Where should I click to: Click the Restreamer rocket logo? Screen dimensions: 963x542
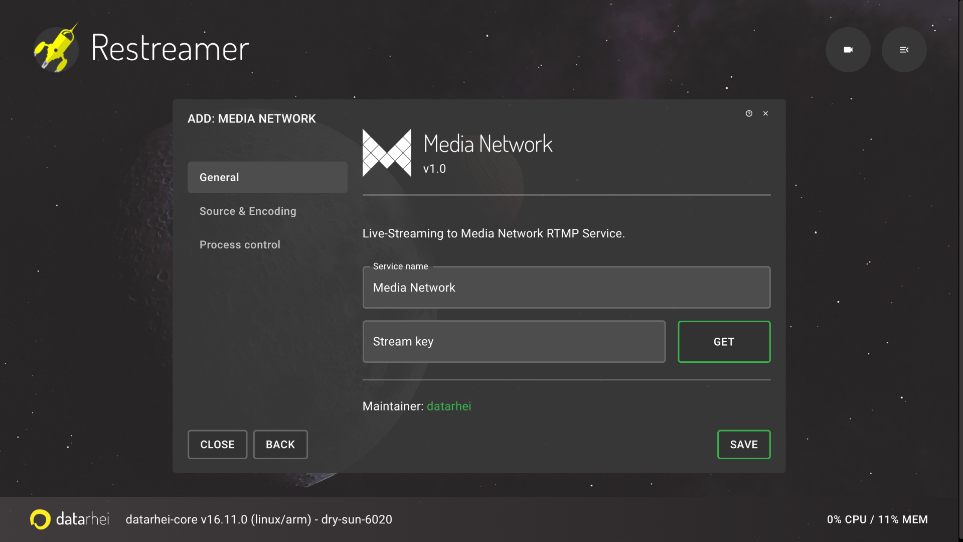coord(56,48)
